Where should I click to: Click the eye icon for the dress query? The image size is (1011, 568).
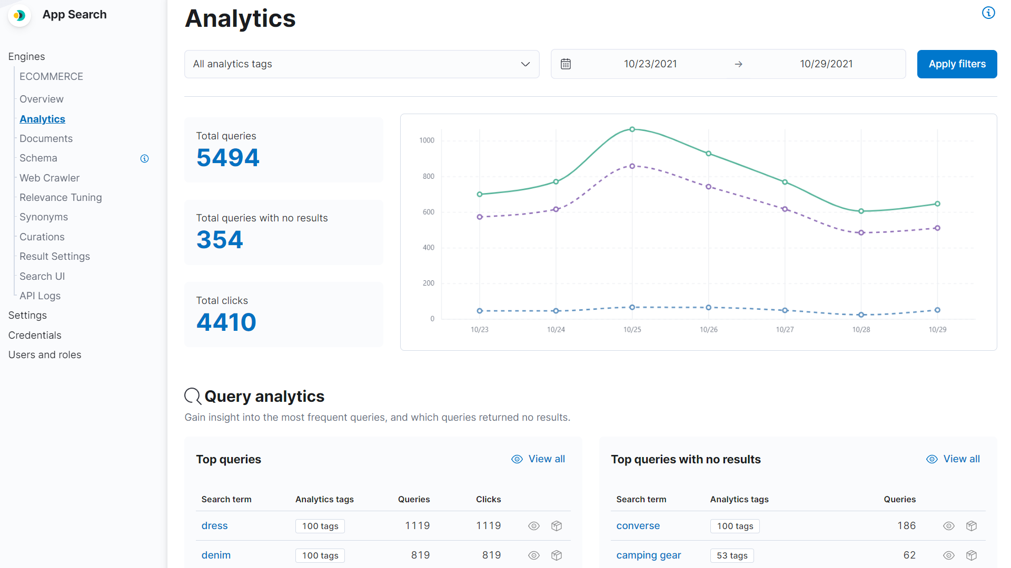point(534,526)
